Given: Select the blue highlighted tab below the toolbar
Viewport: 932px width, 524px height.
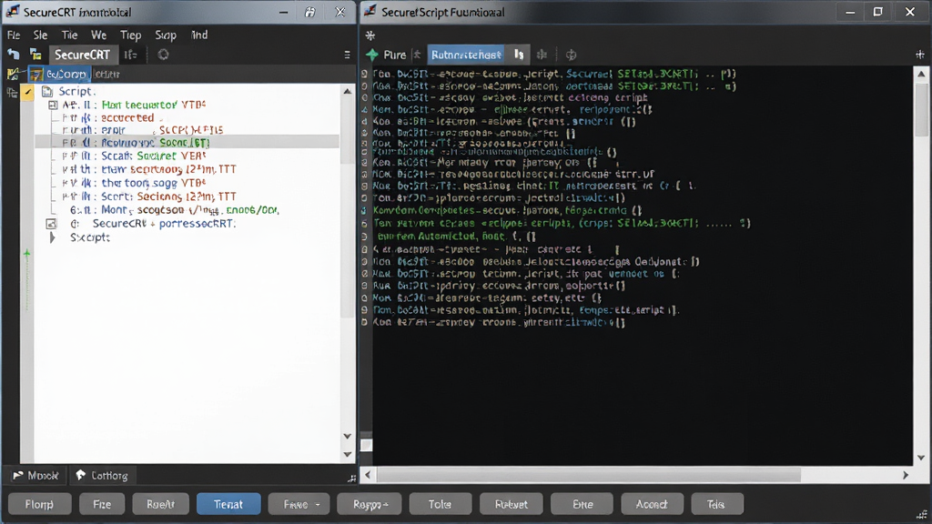Looking at the screenshot, I should (59, 75).
